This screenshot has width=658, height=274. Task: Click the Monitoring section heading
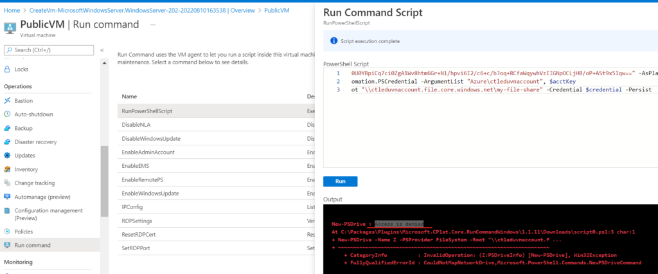[18, 262]
